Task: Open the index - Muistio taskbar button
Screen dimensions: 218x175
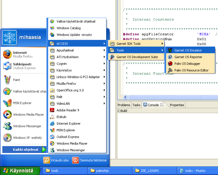Action: click(198, 171)
